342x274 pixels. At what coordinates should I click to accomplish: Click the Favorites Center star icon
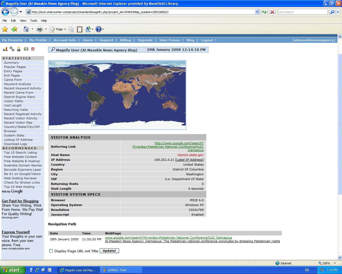pos(5,29)
